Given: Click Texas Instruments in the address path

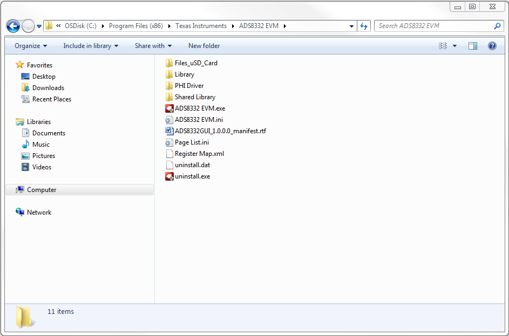Looking at the screenshot, I should pyautogui.click(x=201, y=26).
